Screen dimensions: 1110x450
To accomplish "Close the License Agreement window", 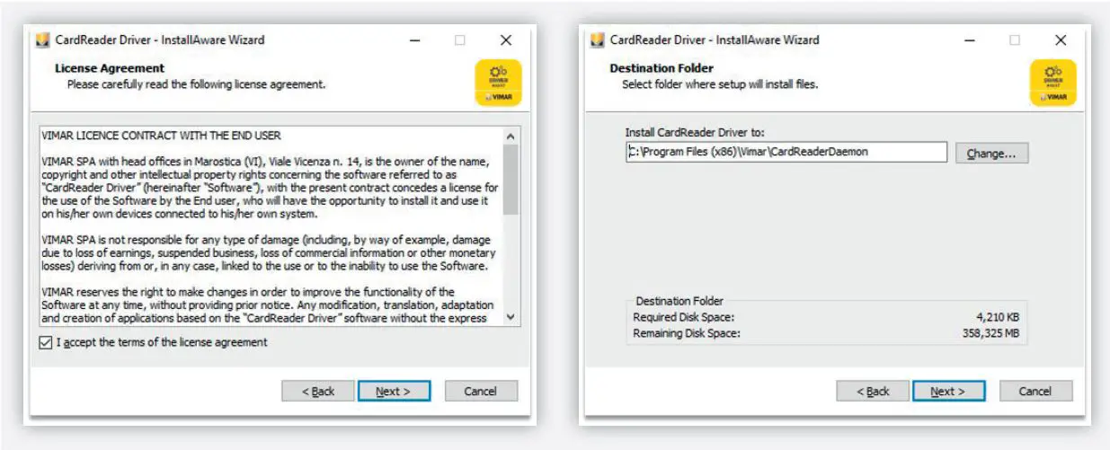I will pos(506,40).
